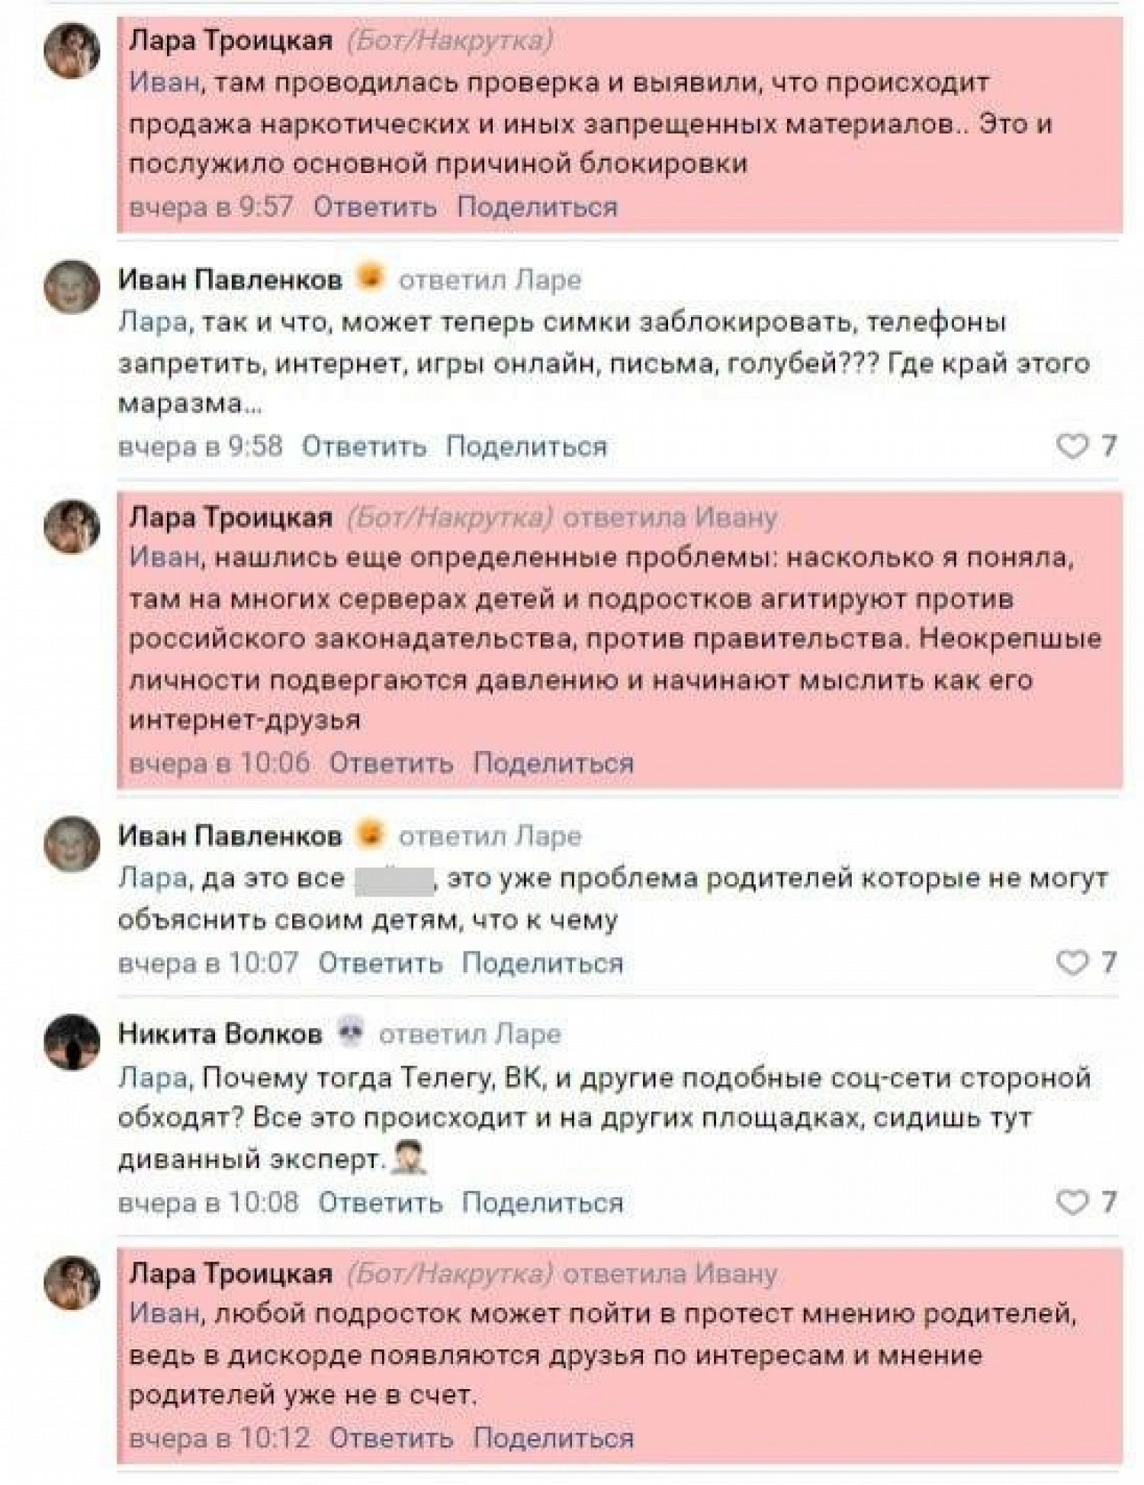The height and width of the screenshot is (1485, 1144).
Task: Open Ivan Pavlenkov's avatar on 9:58 comment
Action: click(72, 287)
